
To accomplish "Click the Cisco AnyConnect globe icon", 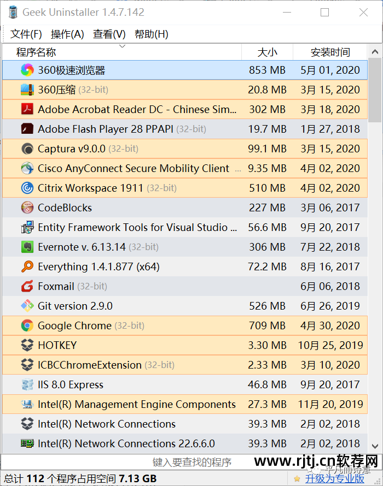I will (x=27, y=168).
